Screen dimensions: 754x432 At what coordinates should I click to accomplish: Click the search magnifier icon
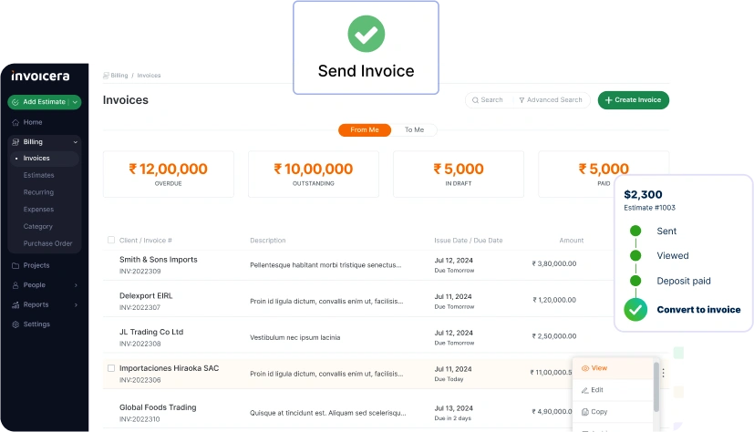click(x=475, y=100)
